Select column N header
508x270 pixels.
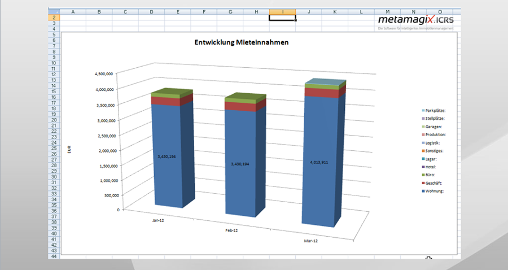[414, 12]
